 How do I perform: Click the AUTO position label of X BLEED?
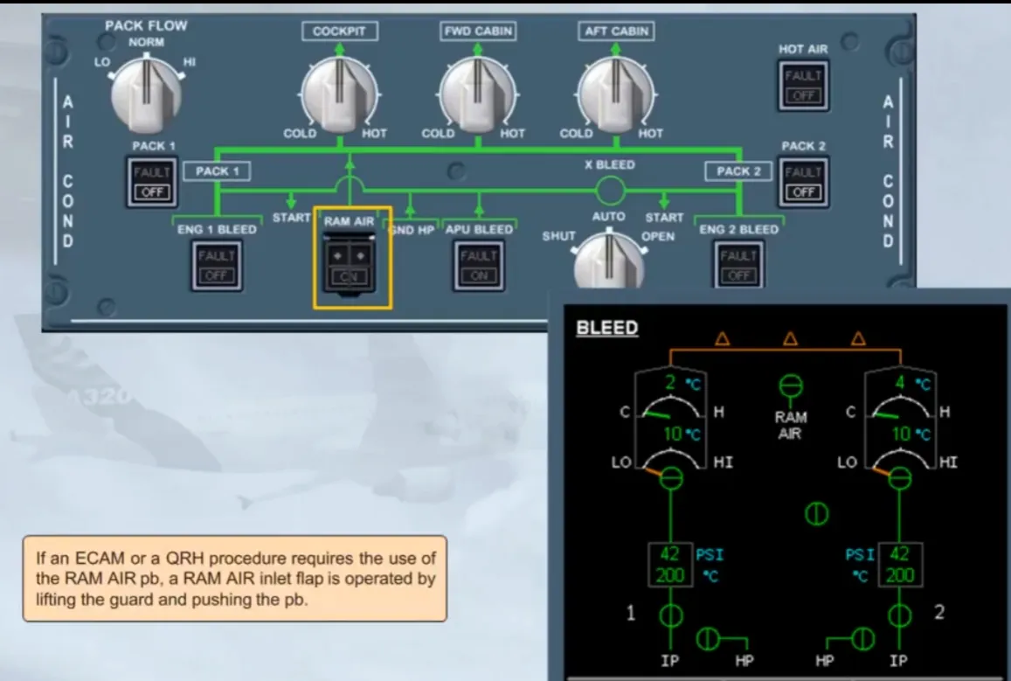point(609,217)
